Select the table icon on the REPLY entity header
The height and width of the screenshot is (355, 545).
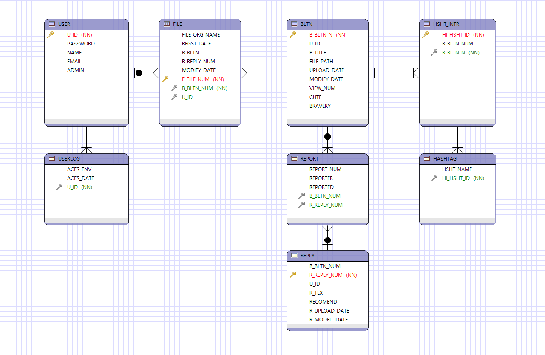pyautogui.click(x=295, y=255)
